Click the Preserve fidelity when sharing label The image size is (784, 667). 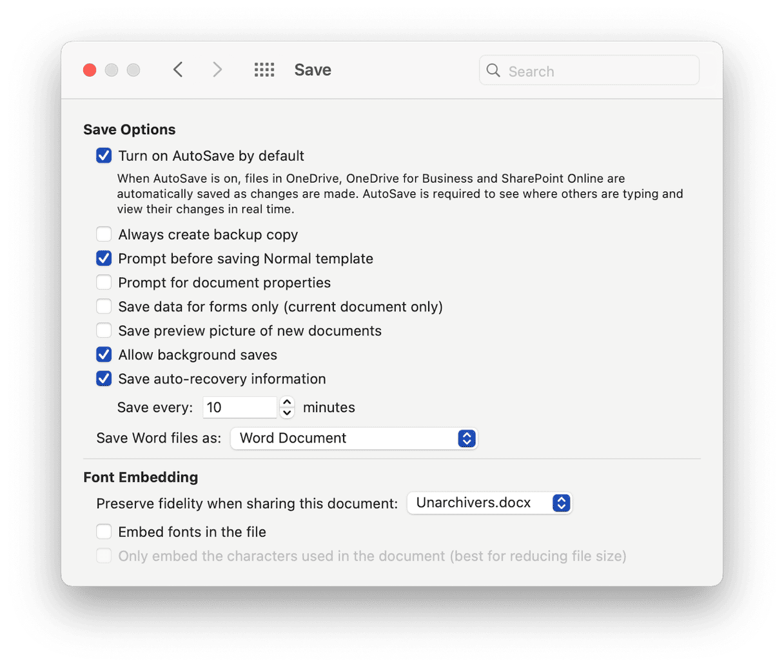click(x=247, y=504)
